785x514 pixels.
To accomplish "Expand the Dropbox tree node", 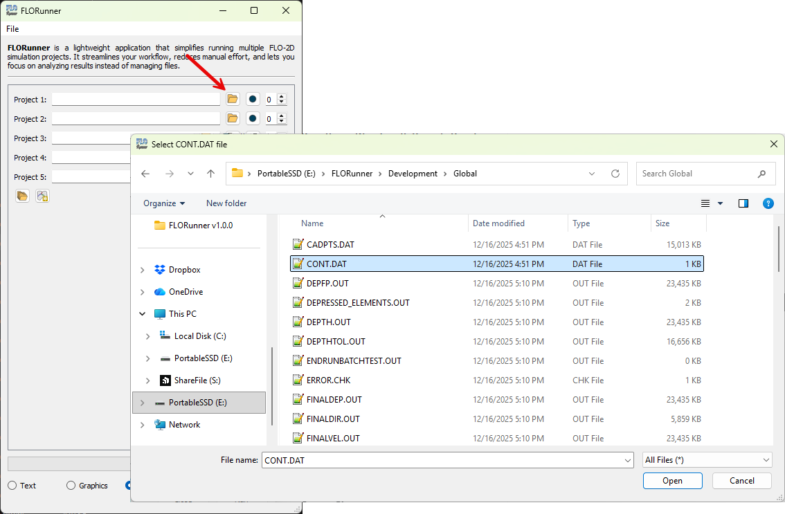I will point(143,270).
